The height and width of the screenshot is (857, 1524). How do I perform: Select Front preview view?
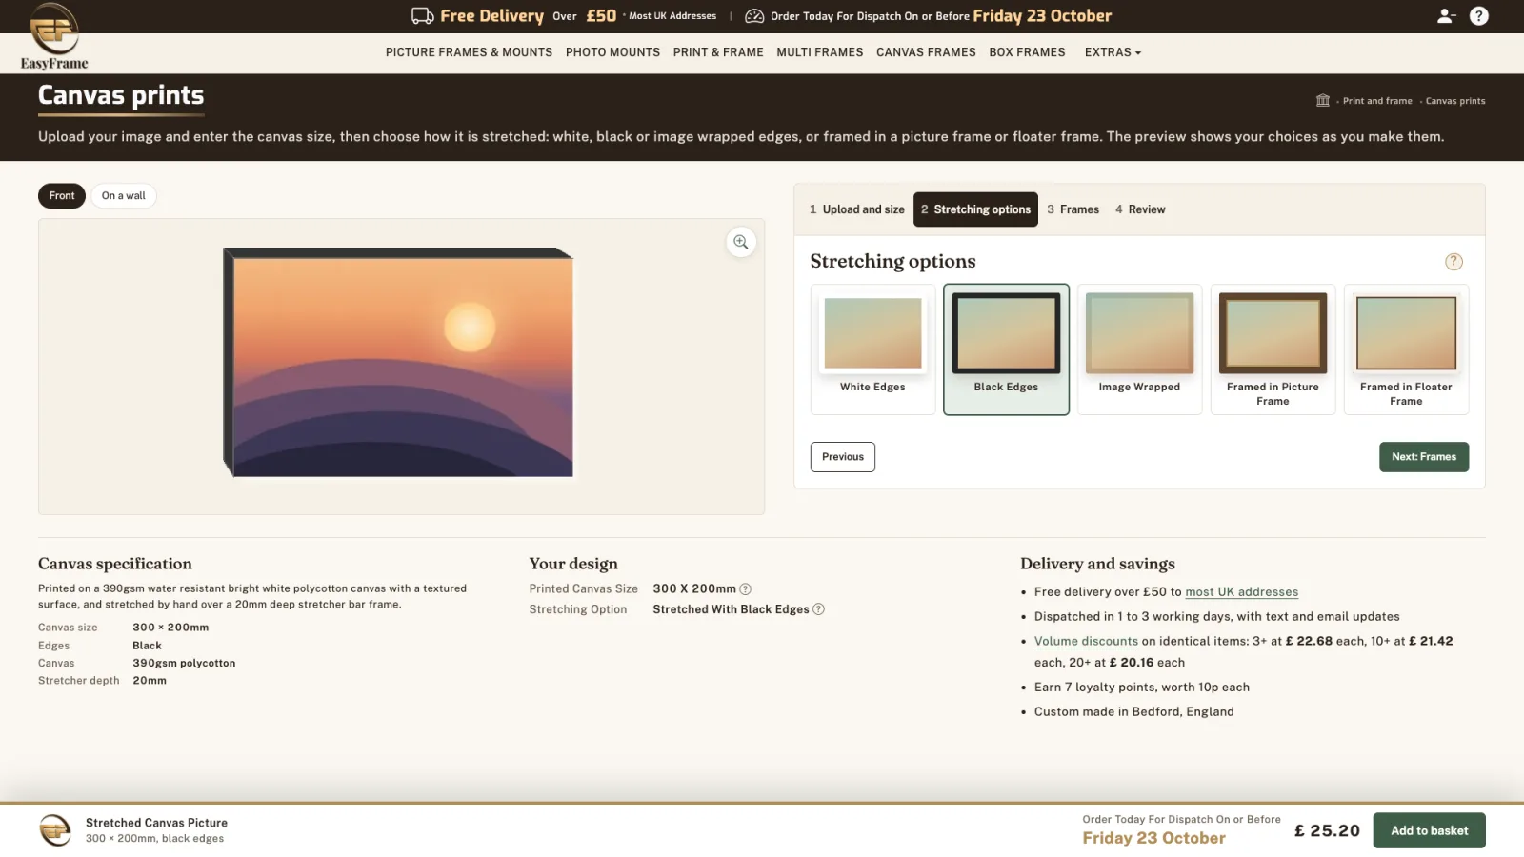(62, 196)
